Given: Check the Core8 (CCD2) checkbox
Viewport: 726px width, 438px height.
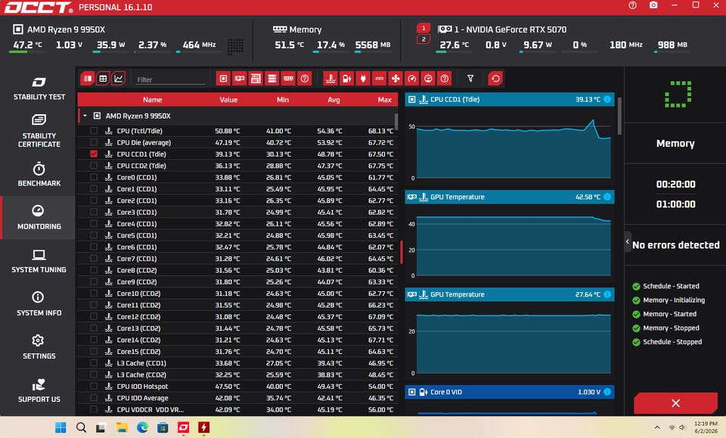Looking at the screenshot, I should click(94, 270).
